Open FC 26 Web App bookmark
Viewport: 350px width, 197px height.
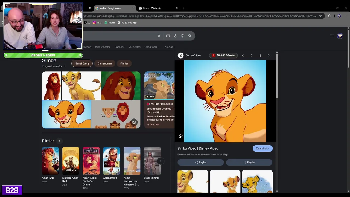(x=127, y=23)
